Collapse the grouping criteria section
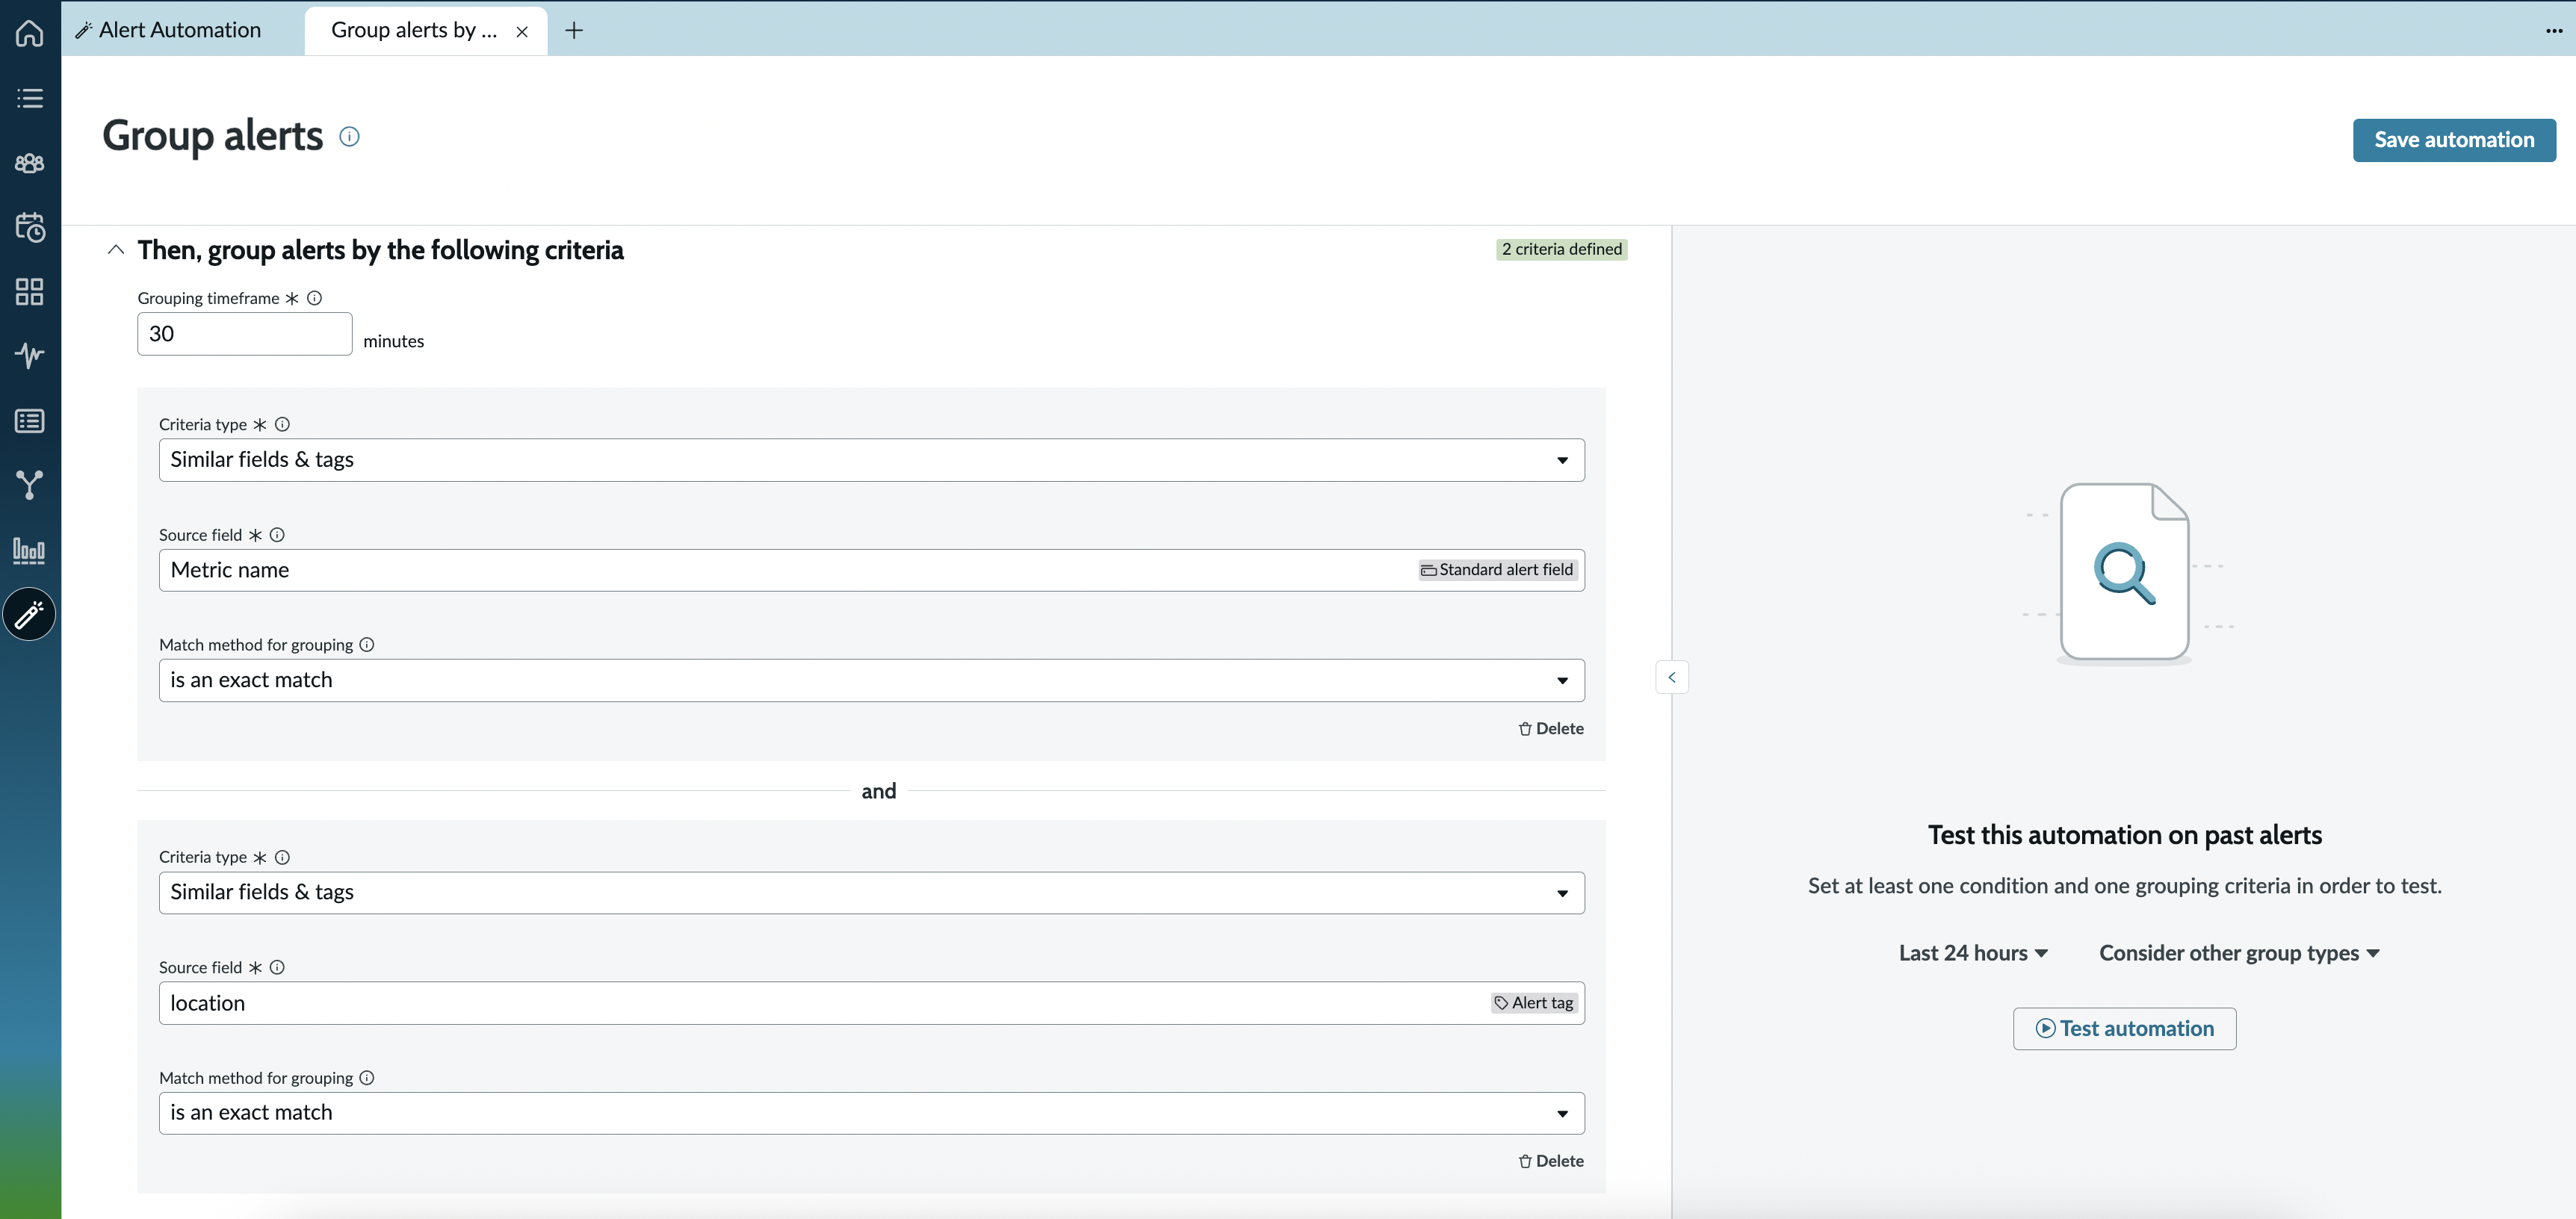The width and height of the screenshot is (2576, 1219). [x=116, y=250]
